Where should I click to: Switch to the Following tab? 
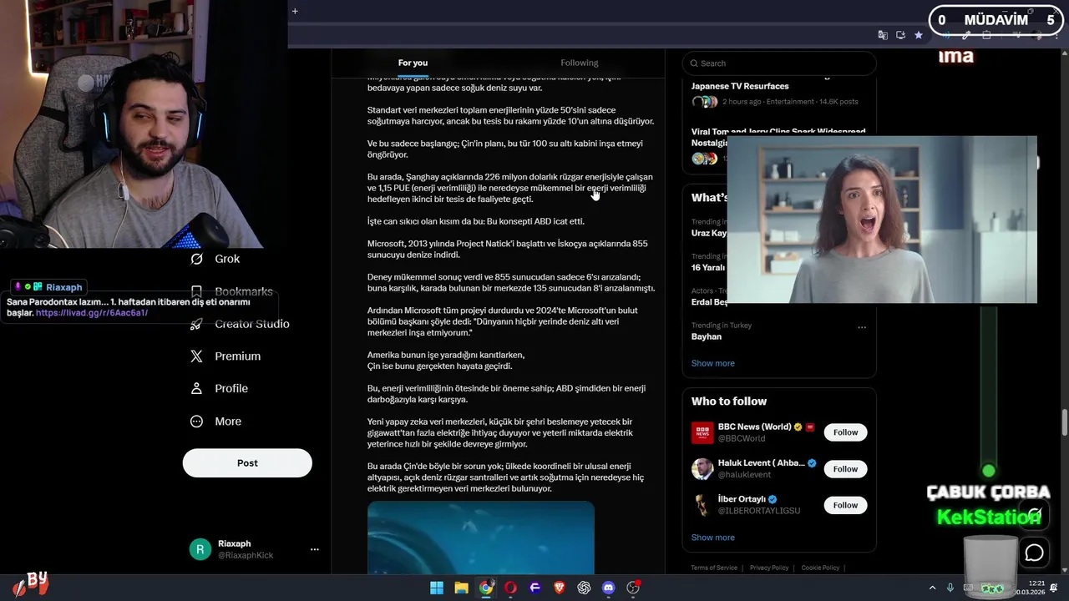[x=580, y=63]
